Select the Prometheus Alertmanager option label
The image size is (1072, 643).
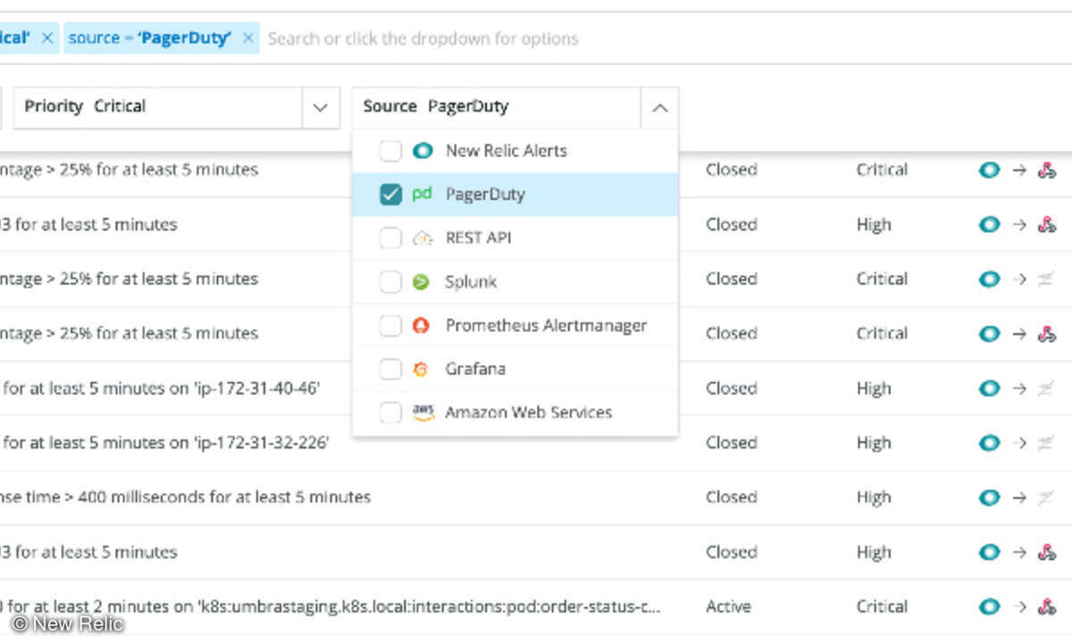[547, 326]
